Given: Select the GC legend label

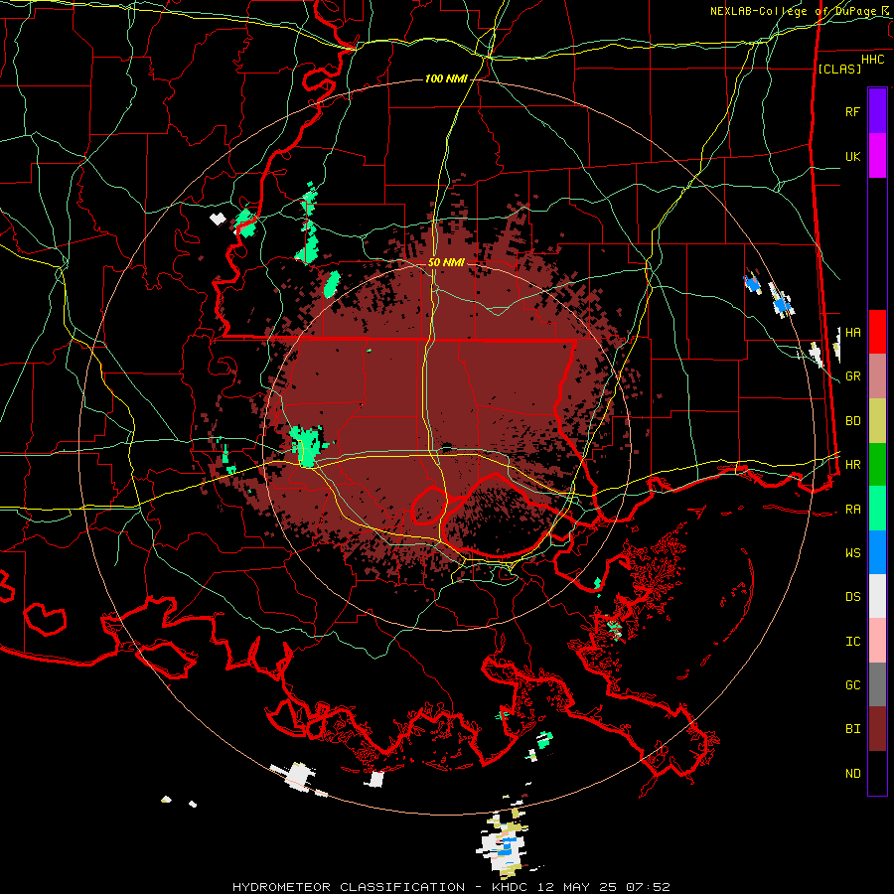Looking at the screenshot, I should click(852, 685).
